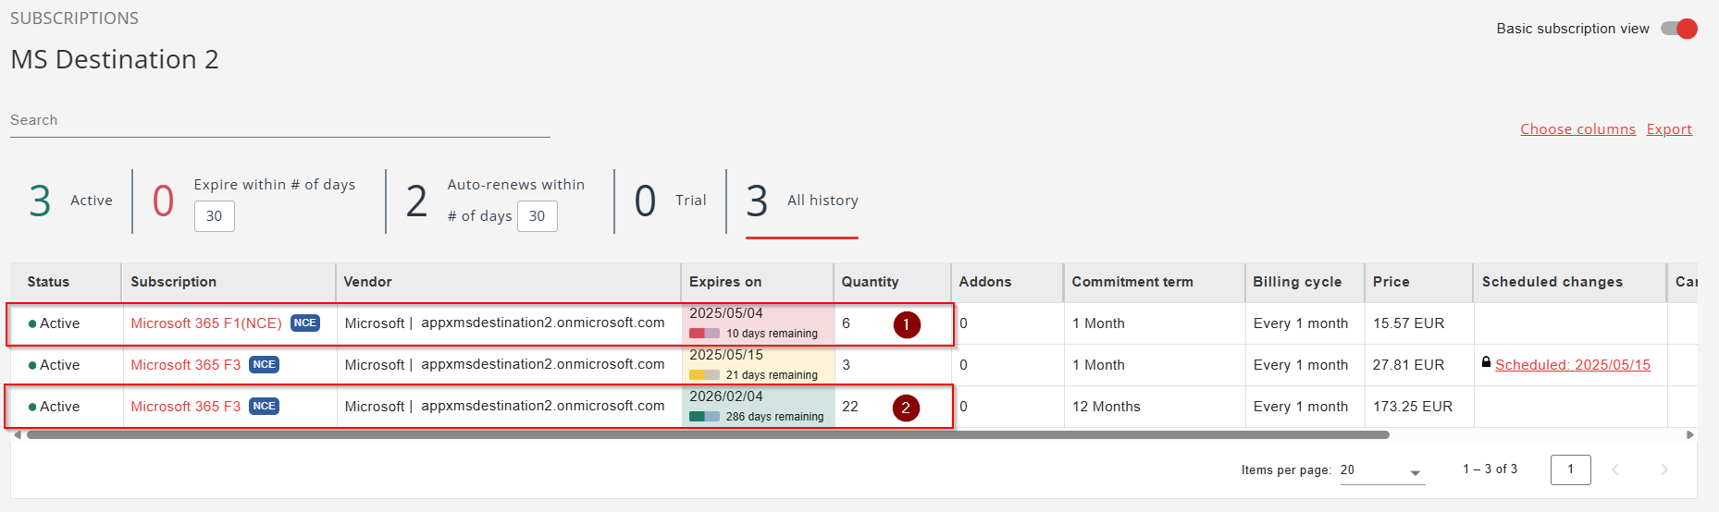Click the red numbered marker 1
This screenshot has height=512, width=1719.
pyautogui.click(x=906, y=324)
